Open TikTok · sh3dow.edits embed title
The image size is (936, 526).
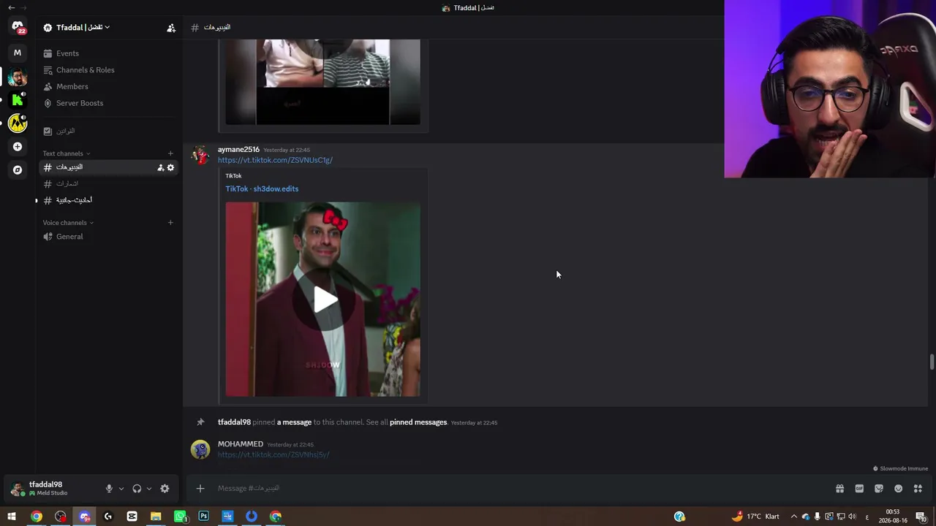tap(262, 188)
